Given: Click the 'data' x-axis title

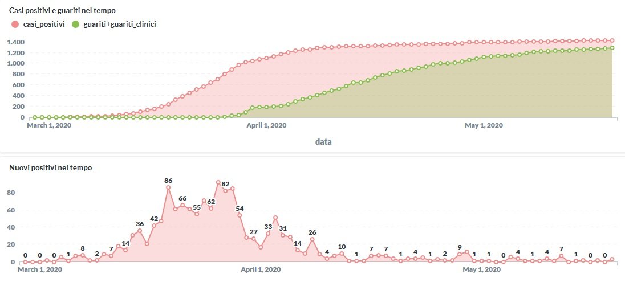Looking at the screenshot, I should [x=323, y=141].
